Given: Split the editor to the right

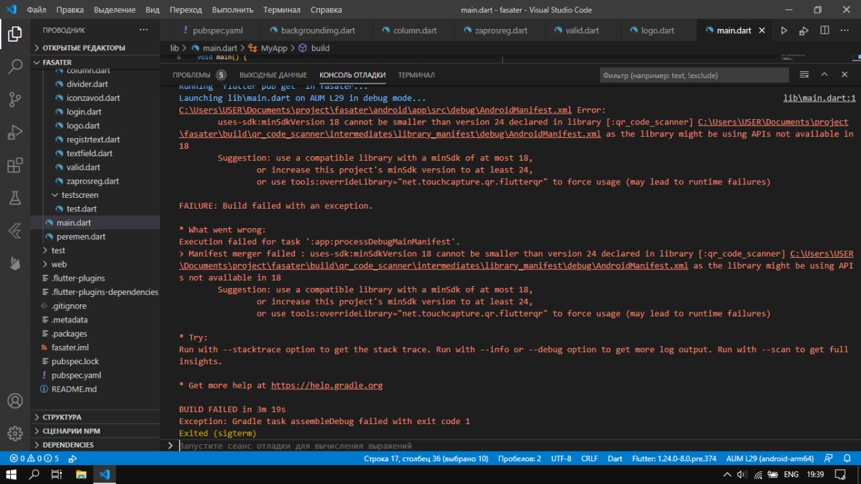Looking at the screenshot, I should 825,31.
